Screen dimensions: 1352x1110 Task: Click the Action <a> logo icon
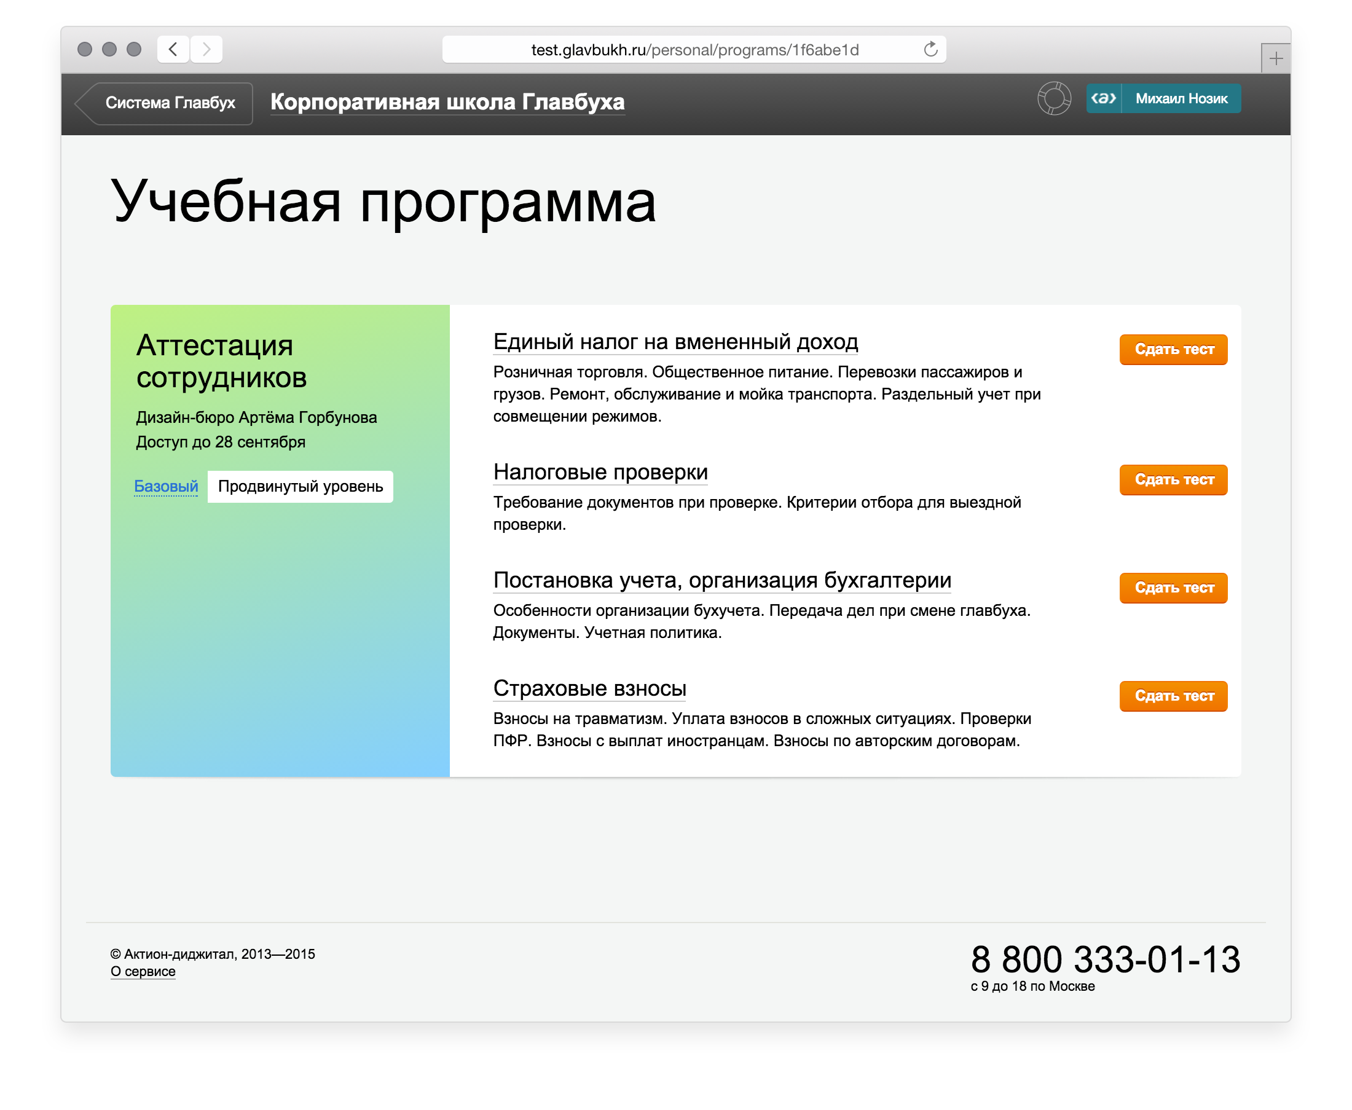coord(1103,98)
